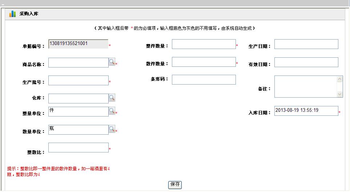The height and width of the screenshot is (192, 350).
Task: Focus the 生产批号 text box
Action: (78, 81)
